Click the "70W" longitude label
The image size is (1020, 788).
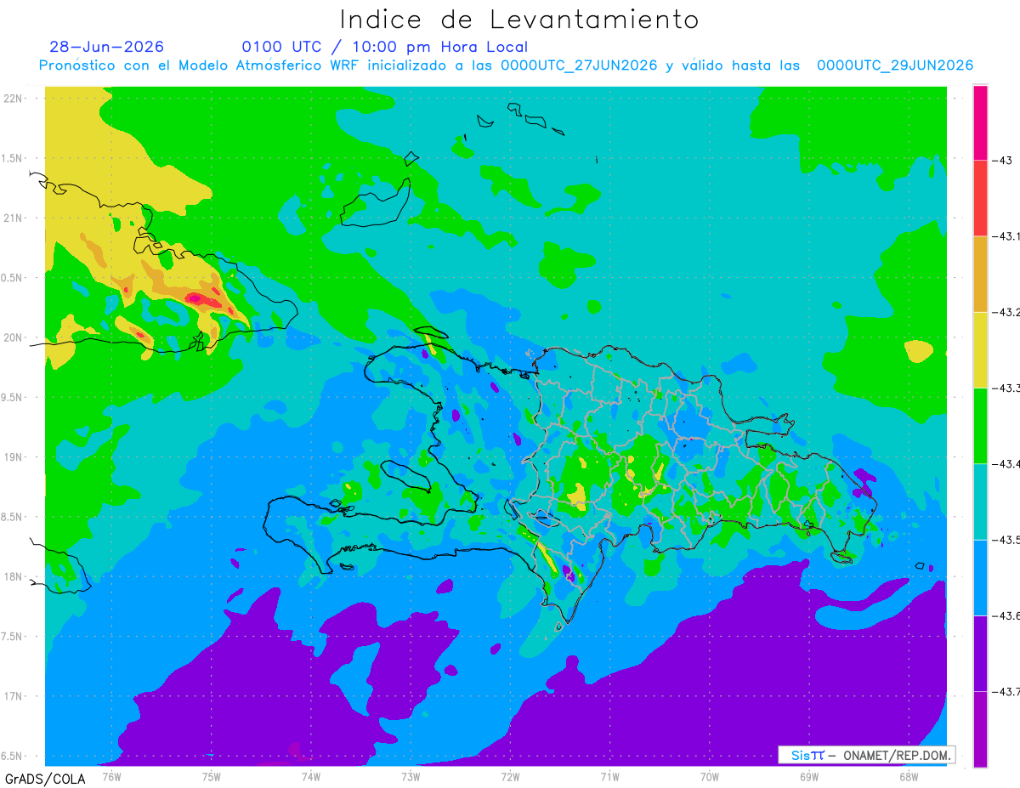710,776
